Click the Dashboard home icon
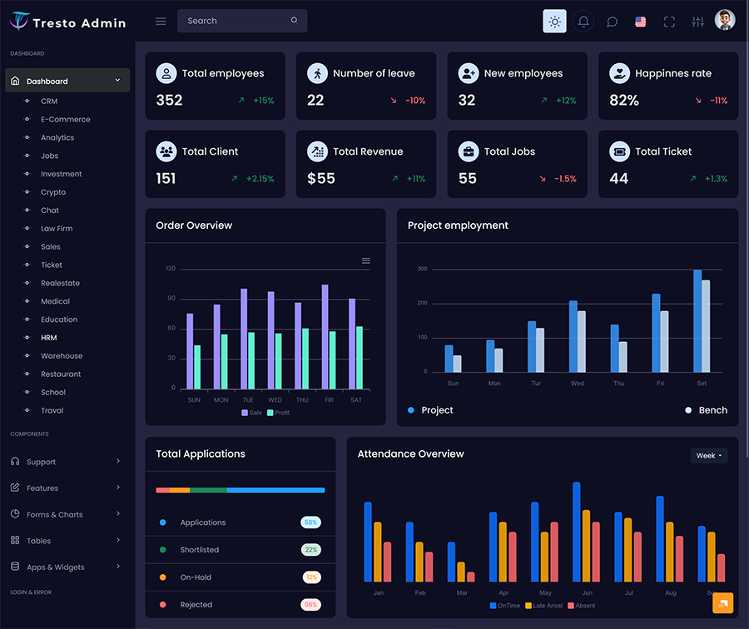The image size is (749, 629). coord(15,81)
